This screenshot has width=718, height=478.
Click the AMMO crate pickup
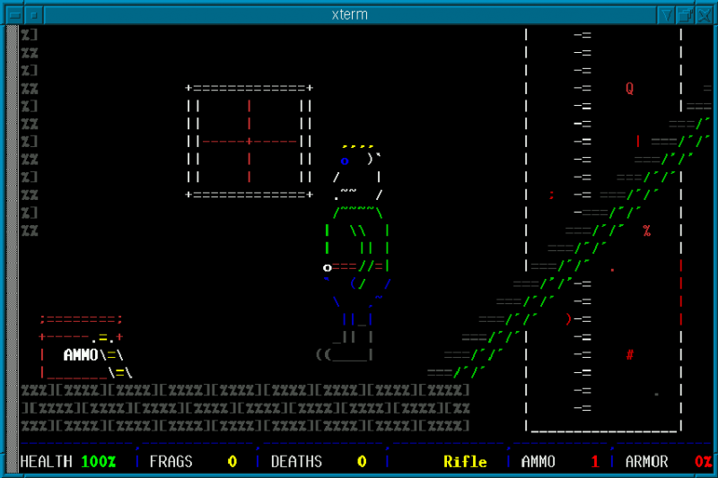[86, 347]
